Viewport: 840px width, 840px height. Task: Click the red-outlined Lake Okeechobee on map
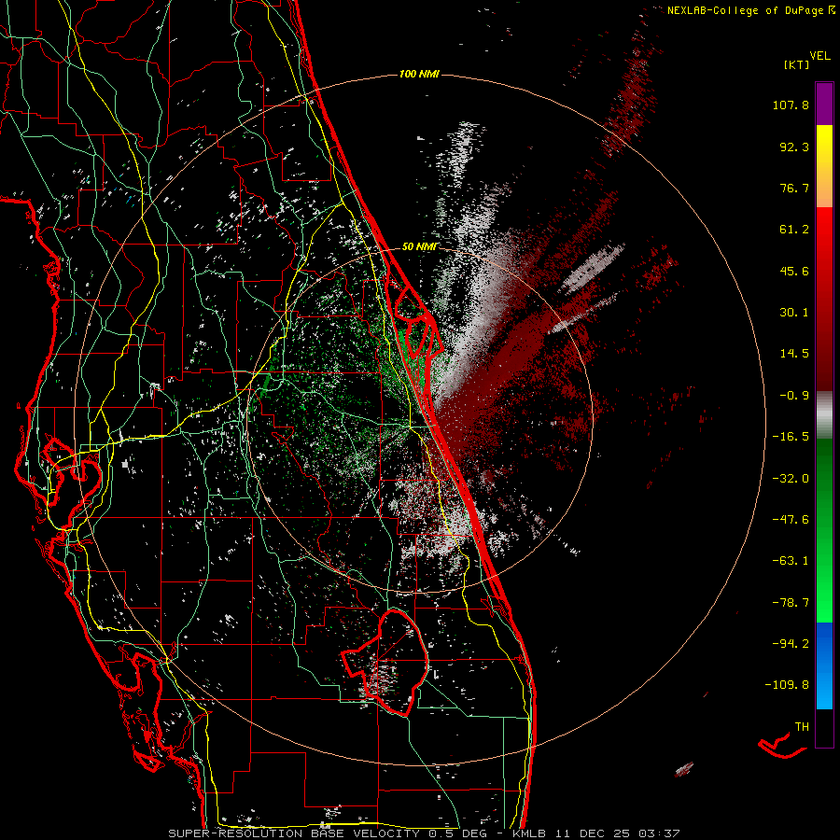point(386,662)
